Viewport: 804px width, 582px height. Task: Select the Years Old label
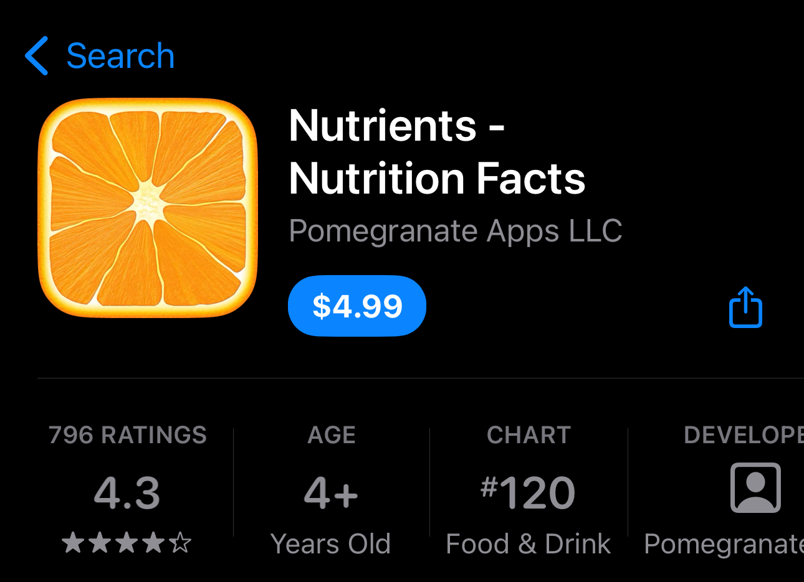pos(331,544)
